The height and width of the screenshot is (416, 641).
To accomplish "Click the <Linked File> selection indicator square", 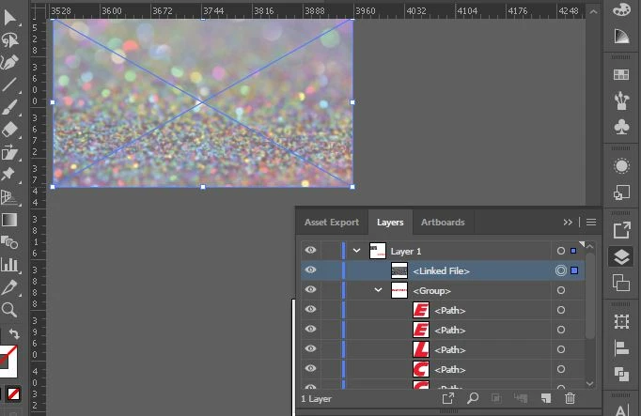I will [x=574, y=270].
